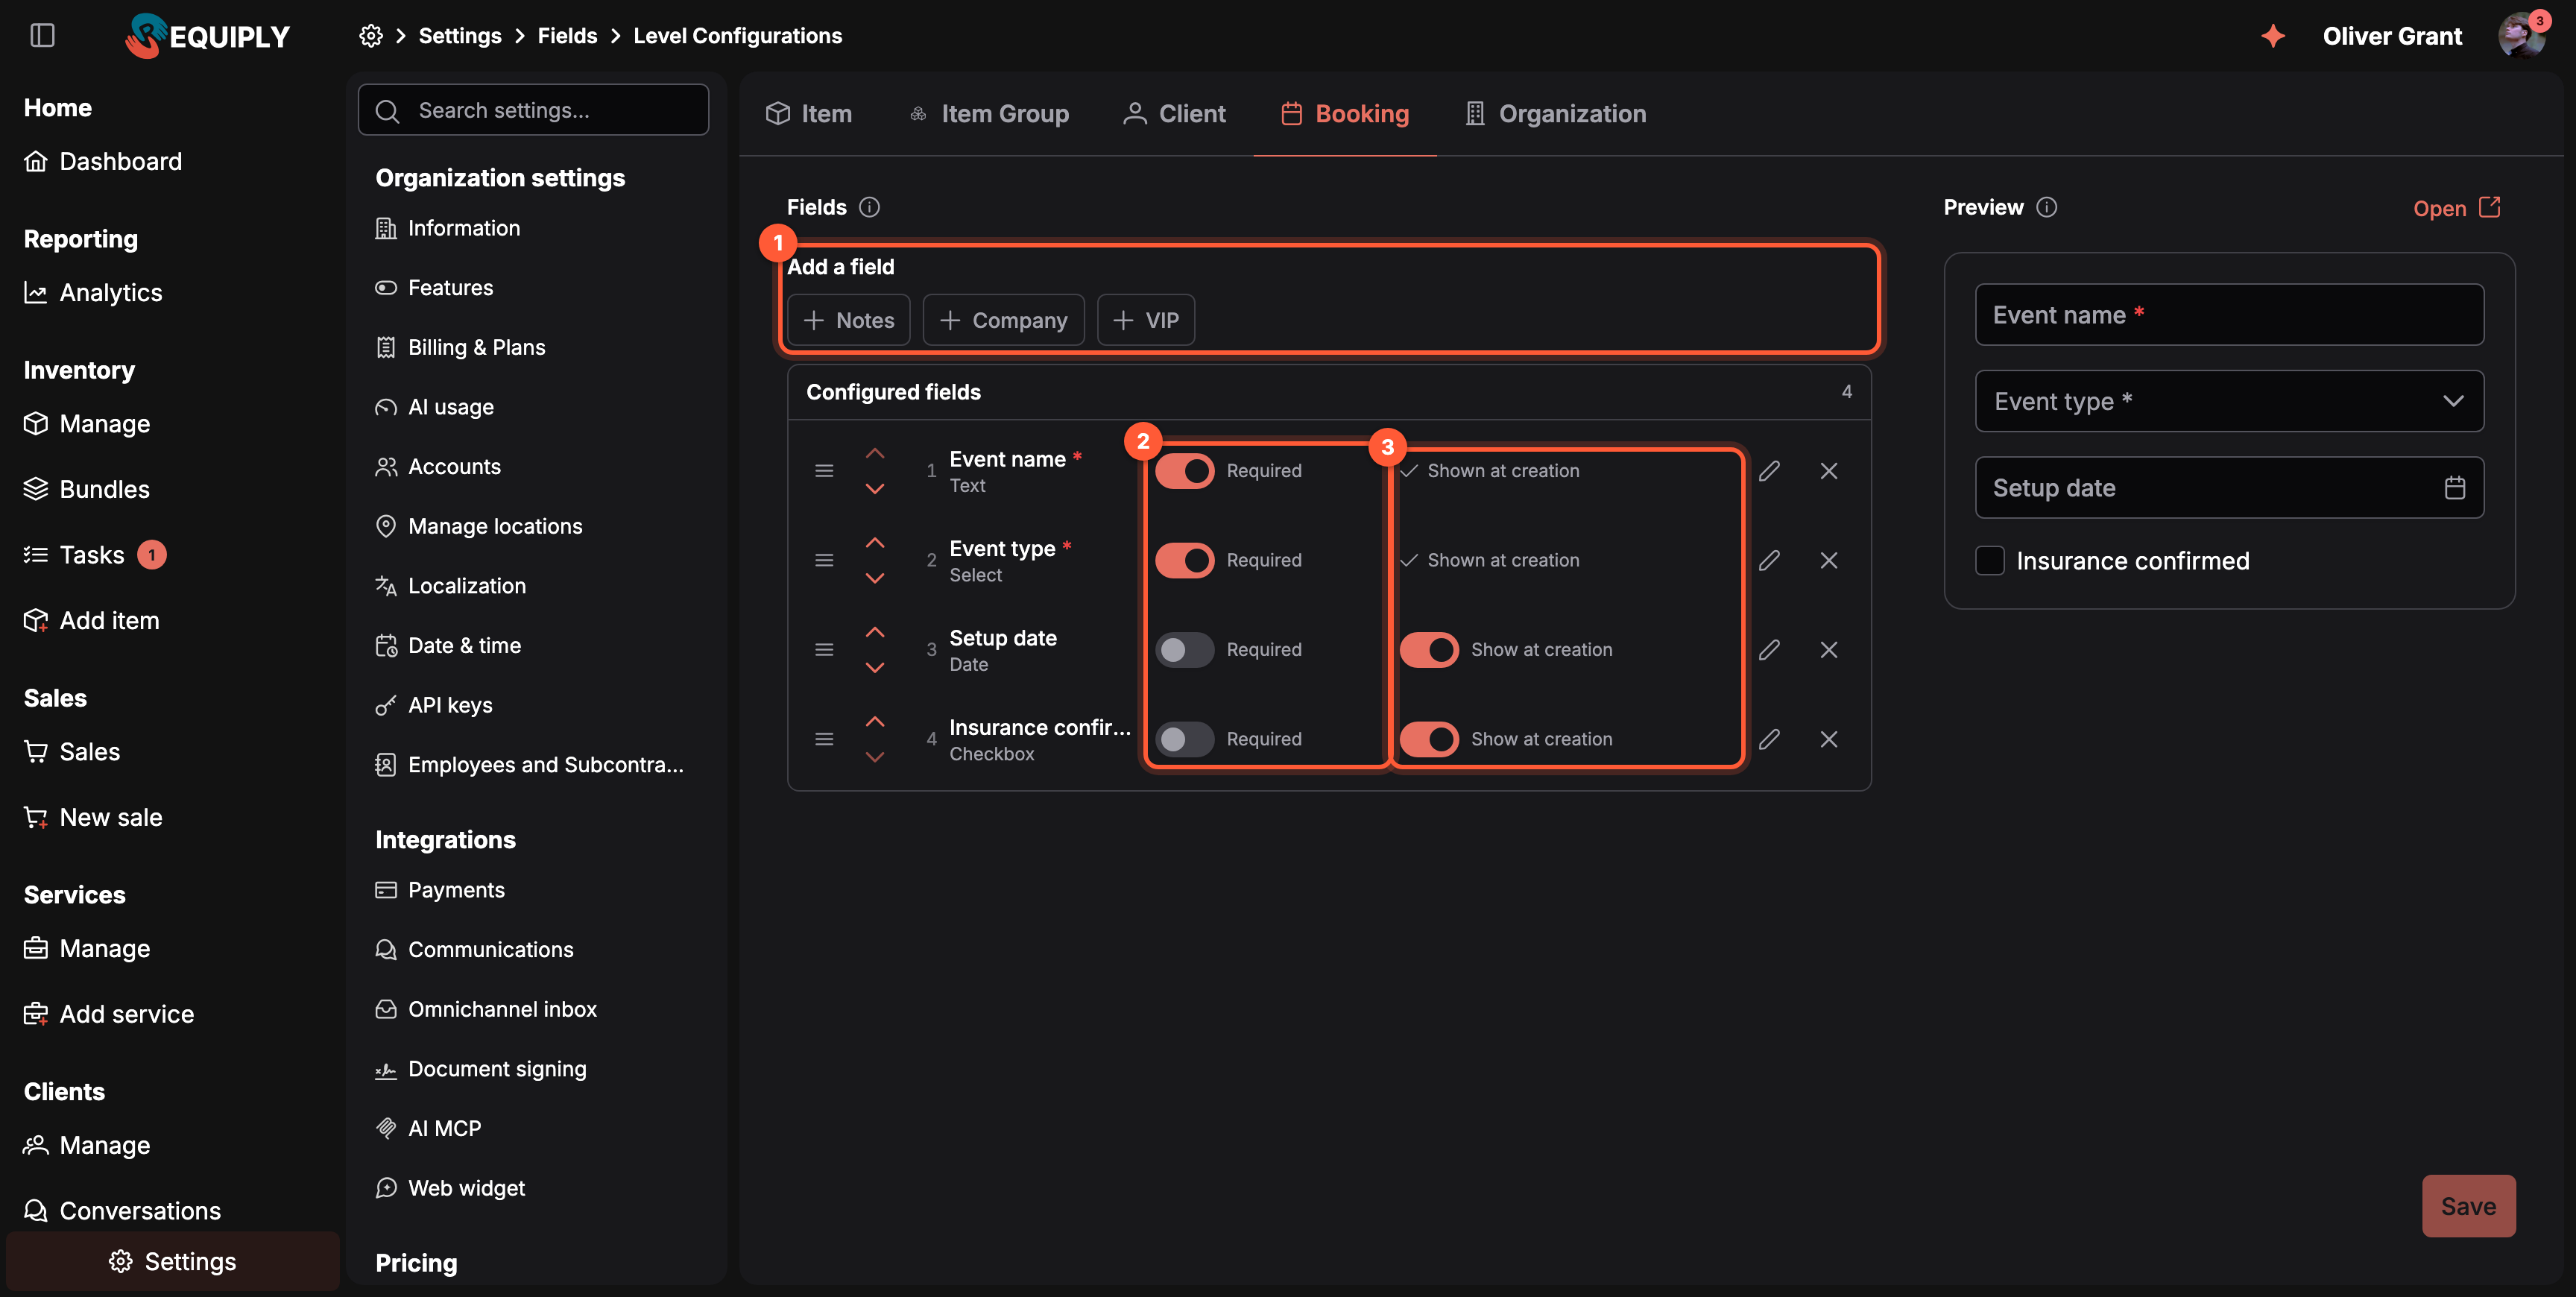
Task: Enable Required for Setup date
Action: 1185,650
